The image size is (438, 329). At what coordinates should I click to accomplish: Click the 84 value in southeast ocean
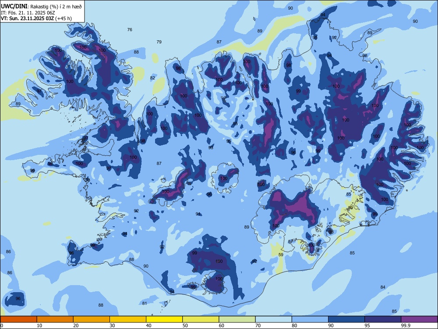383,287
